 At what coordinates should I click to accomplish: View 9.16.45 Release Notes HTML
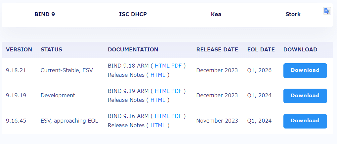158,125
